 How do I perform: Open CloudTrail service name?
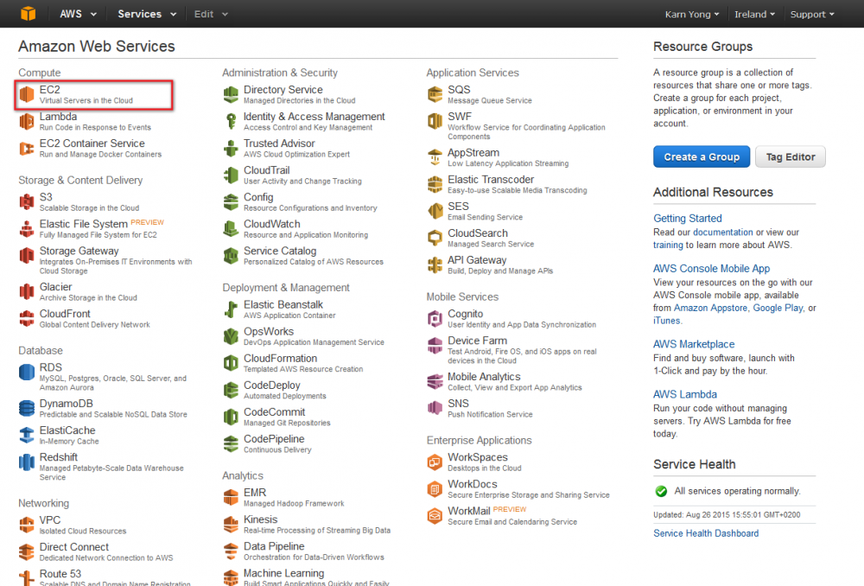pyautogui.click(x=267, y=170)
